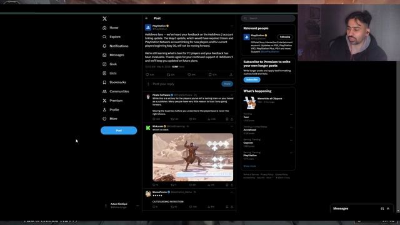Click the Search box at top right
The height and width of the screenshot is (225, 400).
[x=268, y=18]
